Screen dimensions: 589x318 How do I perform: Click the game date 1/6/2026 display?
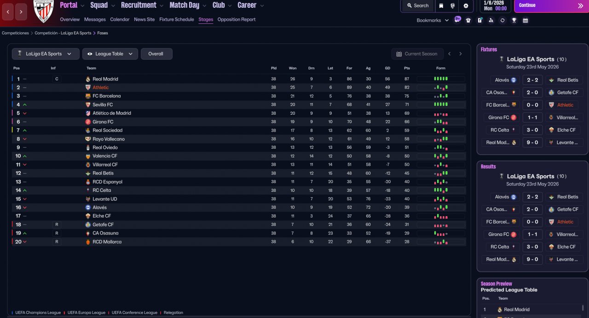point(495,3)
